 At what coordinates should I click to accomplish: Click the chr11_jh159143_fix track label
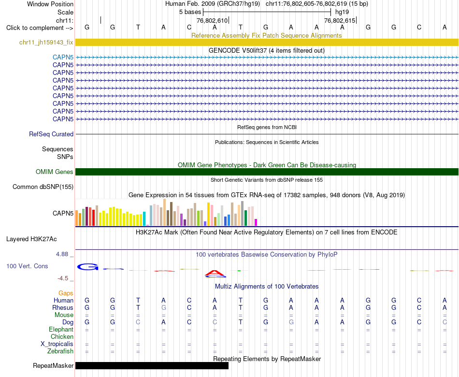tap(46, 42)
